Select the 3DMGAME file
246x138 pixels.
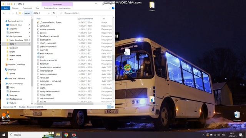45,26
